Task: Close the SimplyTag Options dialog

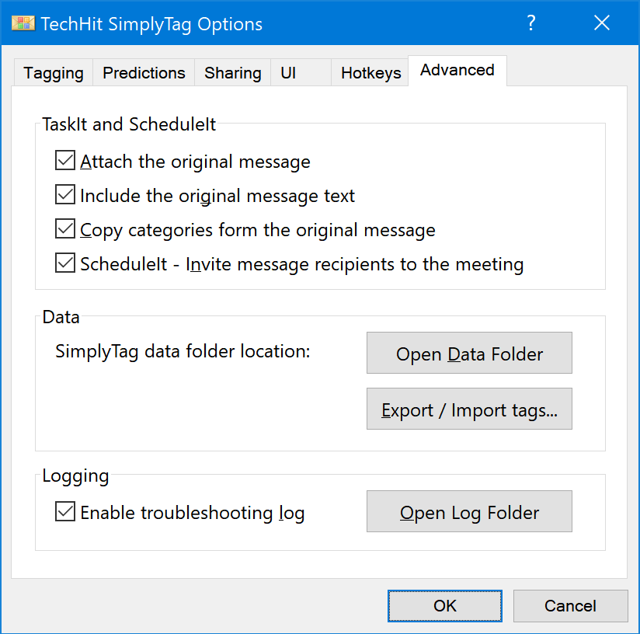Action: click(602, 23)
